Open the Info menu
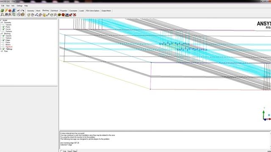This screenshot has height=152, width=271. [13, 5]
